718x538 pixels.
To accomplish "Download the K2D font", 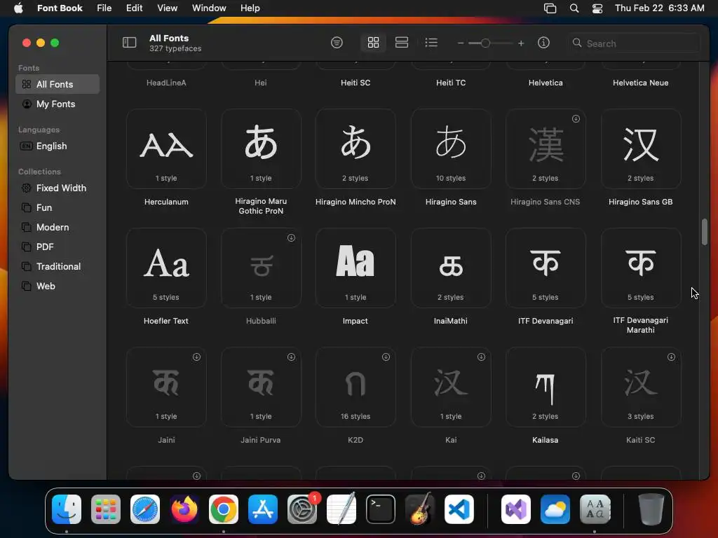I will (386, 357).
